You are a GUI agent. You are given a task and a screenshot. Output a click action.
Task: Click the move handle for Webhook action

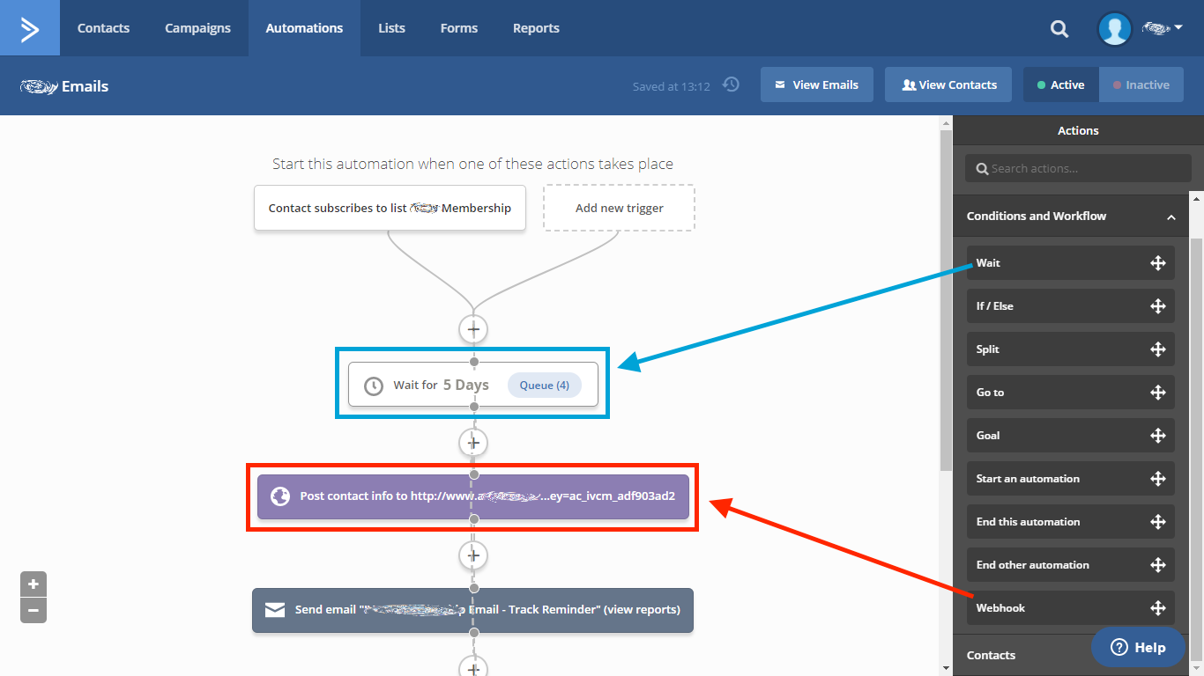coord(1158,608)
